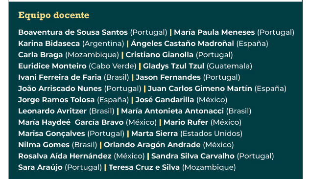Select Orlando Aragón Andrade
Image resolution: width=310 pixels, height=179 pixels.
(x=152, y=145)
